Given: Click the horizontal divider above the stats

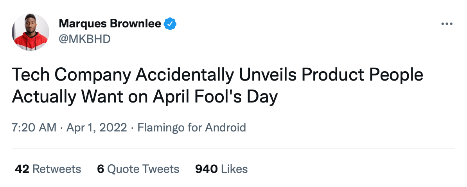Looking at the screenshot, I should 233,149.
